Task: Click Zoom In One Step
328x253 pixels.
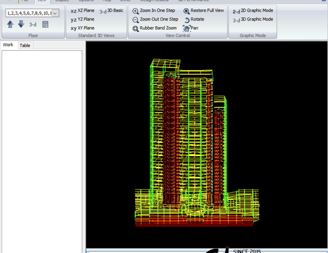Action: pos(155,10)
